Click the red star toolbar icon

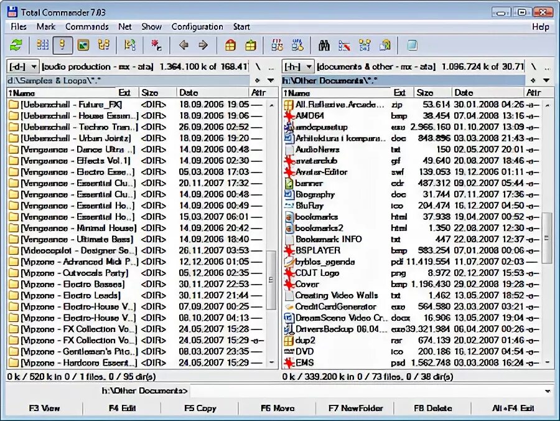(156, 45)
